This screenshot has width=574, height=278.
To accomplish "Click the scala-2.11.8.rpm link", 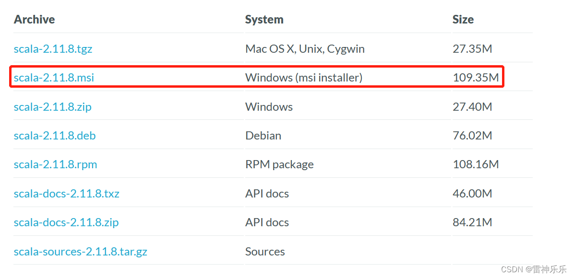I will tap(56, 164).
